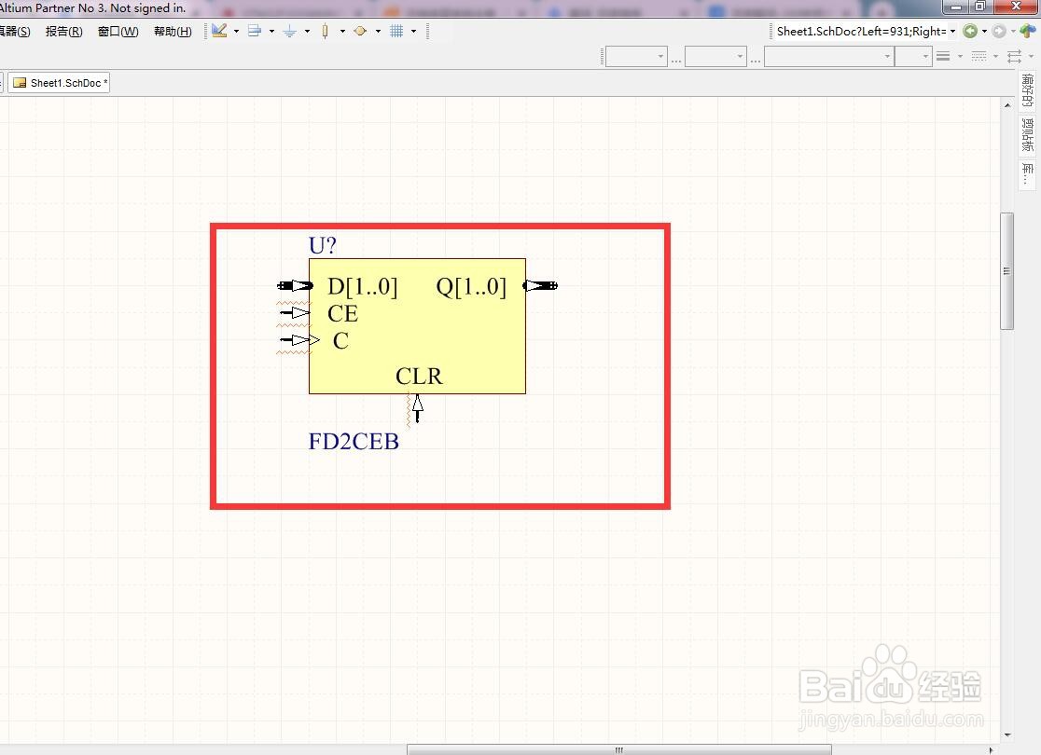Screen dimensions: 1041x755
Task: Minimize the Altium window
Action: pyautogui.click(x=957, y=7)
